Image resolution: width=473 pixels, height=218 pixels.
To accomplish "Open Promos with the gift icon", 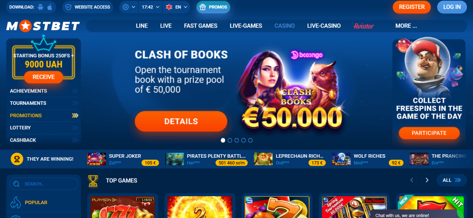I will click(213, 7).
